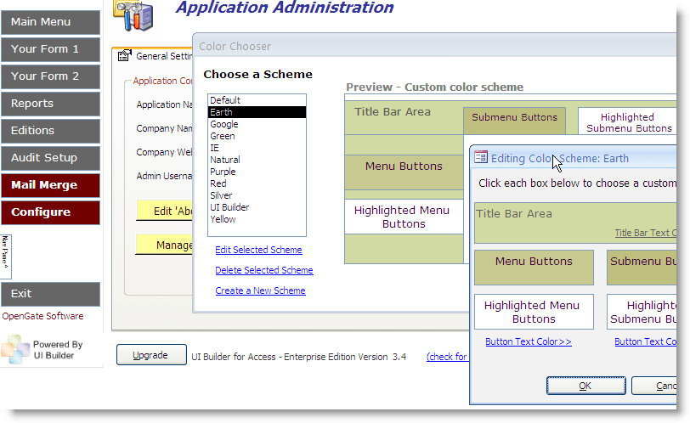690x423 pixels.
Task: Click the Editing Color Scheme window icon
Action: pos(481,157)
